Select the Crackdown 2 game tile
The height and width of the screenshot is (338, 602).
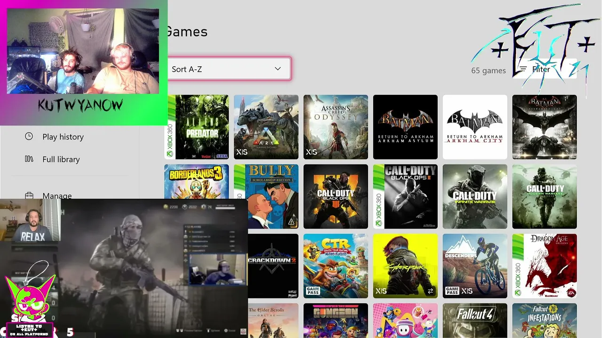tap(273, 266)
